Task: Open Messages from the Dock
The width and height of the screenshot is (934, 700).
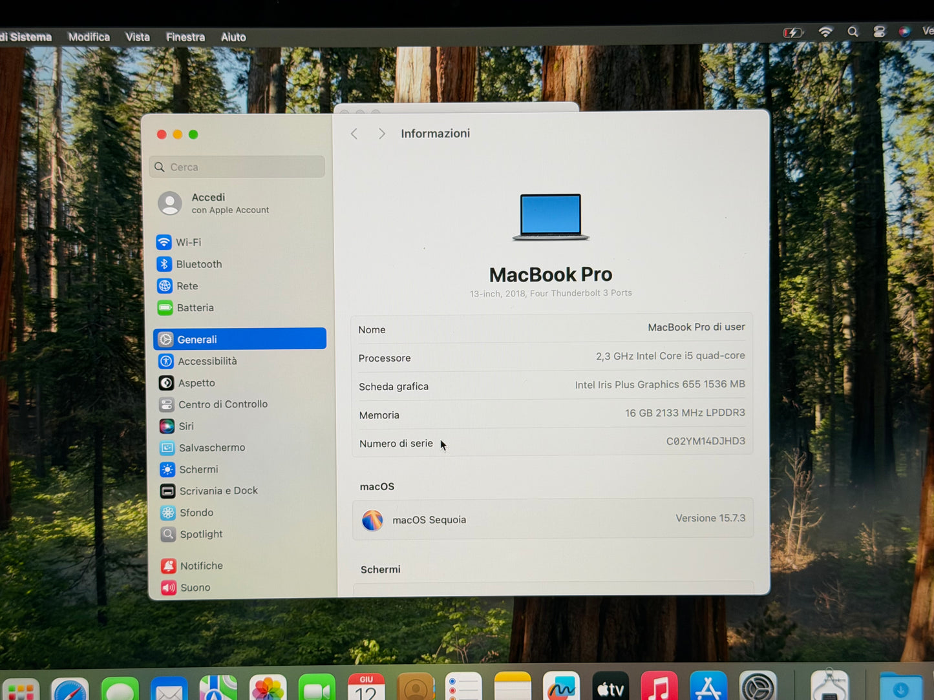Action: click(x=120, y=690)
